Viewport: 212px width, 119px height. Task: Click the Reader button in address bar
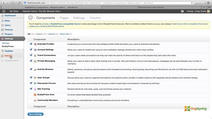tap(199, 3)
